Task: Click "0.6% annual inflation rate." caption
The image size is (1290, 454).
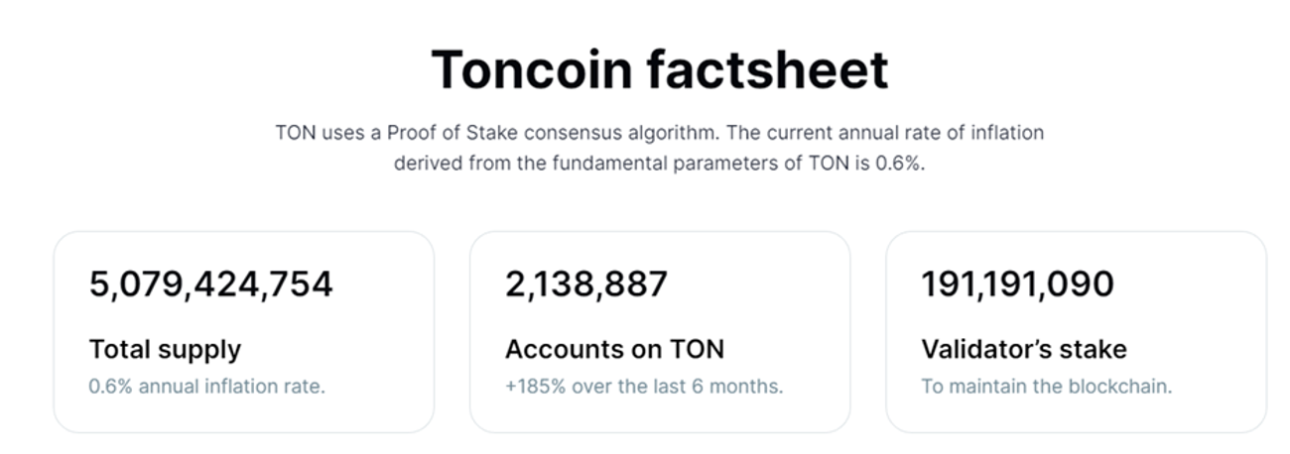Action: pyautogui.click(x=206, y=387)
